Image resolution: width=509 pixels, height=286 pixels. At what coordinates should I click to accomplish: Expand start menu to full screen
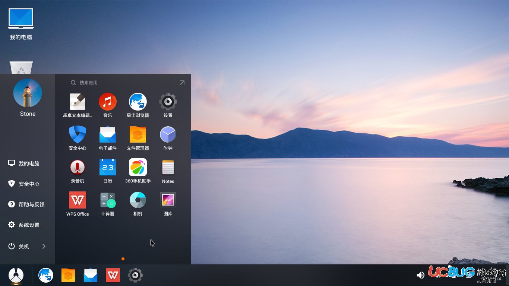click(182, 83)
